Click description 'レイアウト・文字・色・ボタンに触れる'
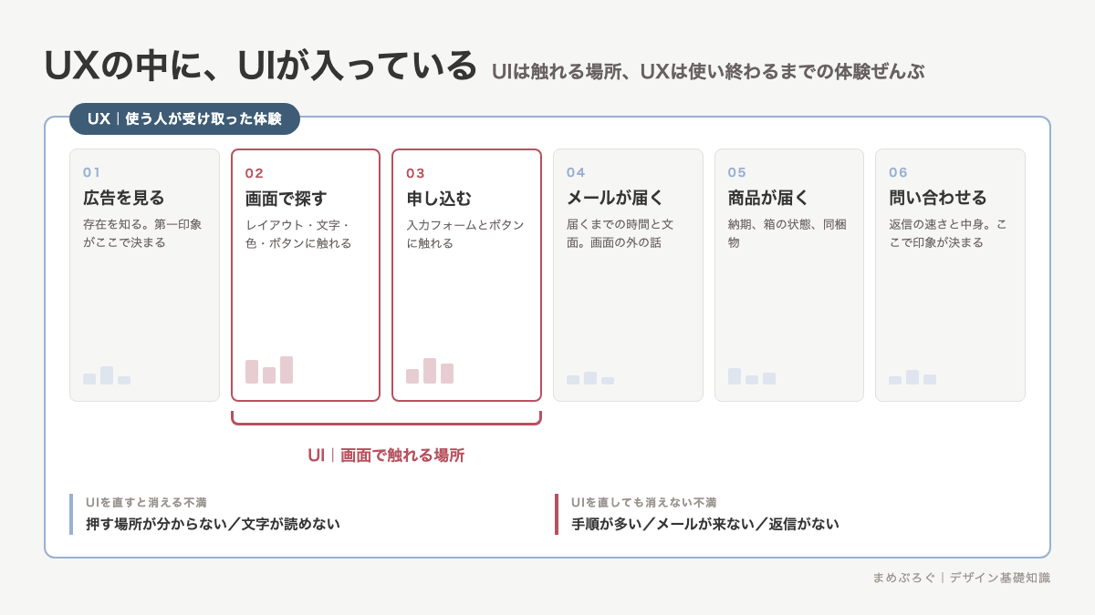The height and width of the screenshot is (615, 1095). pos(298,234)
